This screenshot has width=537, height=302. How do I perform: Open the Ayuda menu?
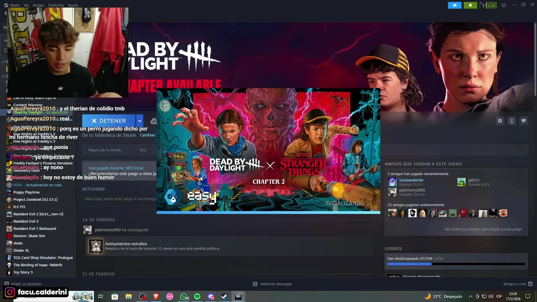73,5
